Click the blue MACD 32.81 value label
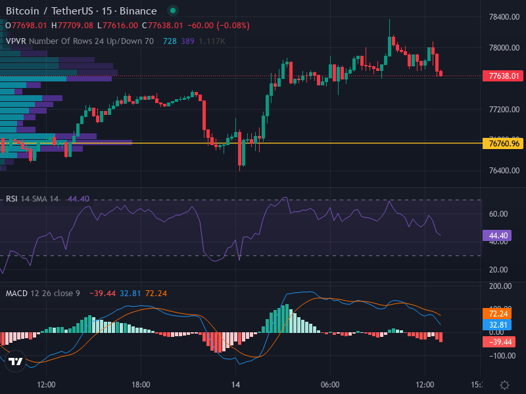This screenshot has height=394, width=526. pos(497,324)
